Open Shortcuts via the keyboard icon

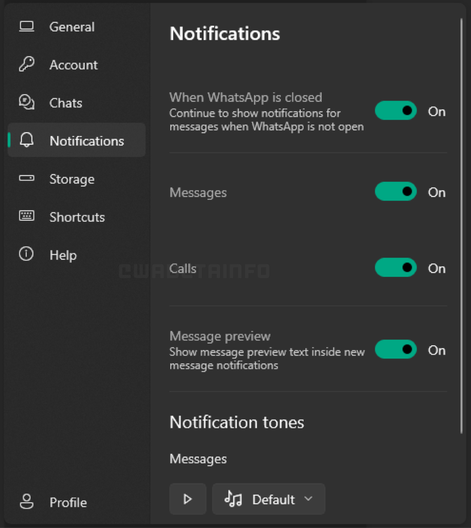click(26, 216)
